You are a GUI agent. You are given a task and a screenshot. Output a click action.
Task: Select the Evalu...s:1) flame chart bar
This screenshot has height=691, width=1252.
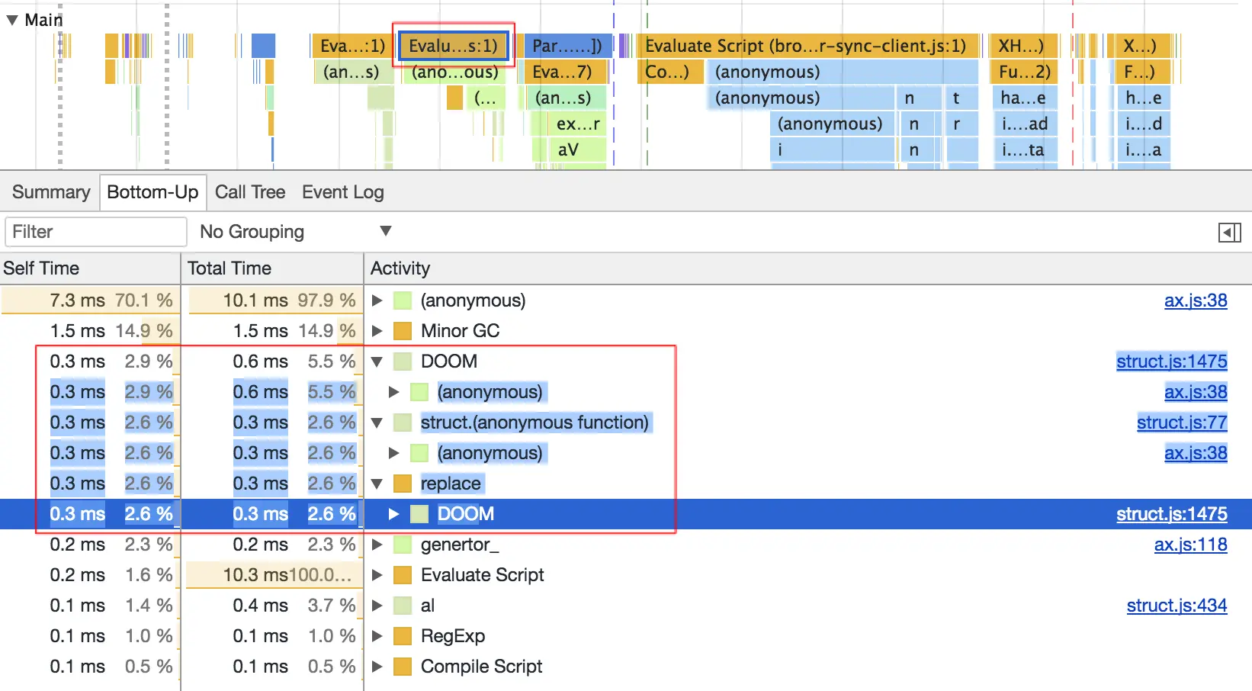click(x=454, y=46)
